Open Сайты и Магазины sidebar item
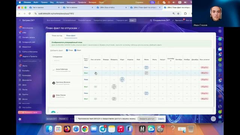Viewport: 240px width, 135px height. click(30, 52)
